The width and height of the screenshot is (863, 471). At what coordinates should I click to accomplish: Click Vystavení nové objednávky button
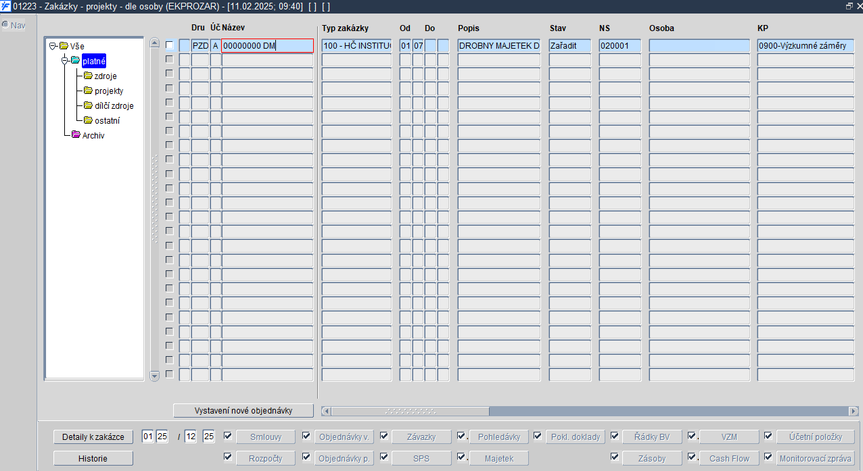(x=243, y=411)
